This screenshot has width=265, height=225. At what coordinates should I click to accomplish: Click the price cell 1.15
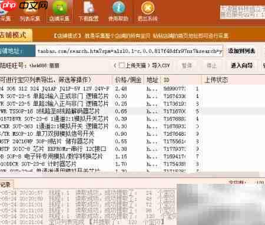click(x=121, y=157)
